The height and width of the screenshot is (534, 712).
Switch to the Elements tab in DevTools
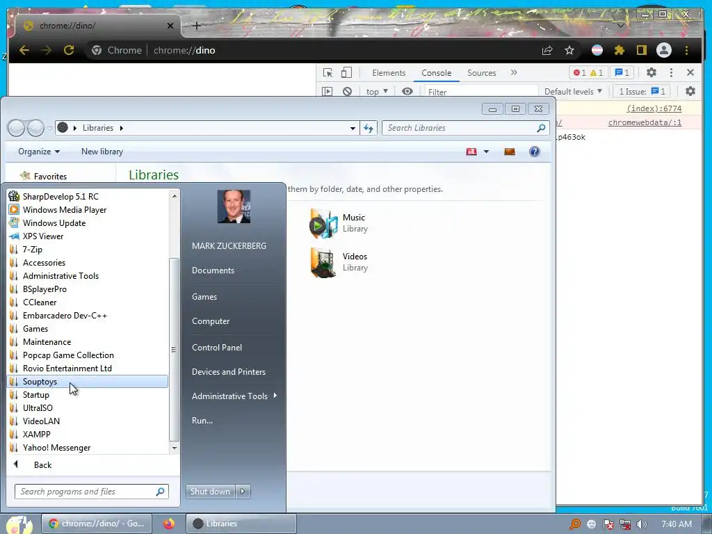pyautogui.click(x=389, y=72)
